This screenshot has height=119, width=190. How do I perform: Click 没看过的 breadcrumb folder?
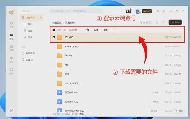70,22
